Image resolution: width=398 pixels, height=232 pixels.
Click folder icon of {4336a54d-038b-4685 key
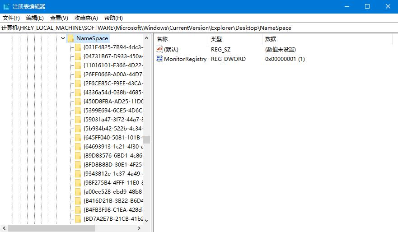pos(78,93)
